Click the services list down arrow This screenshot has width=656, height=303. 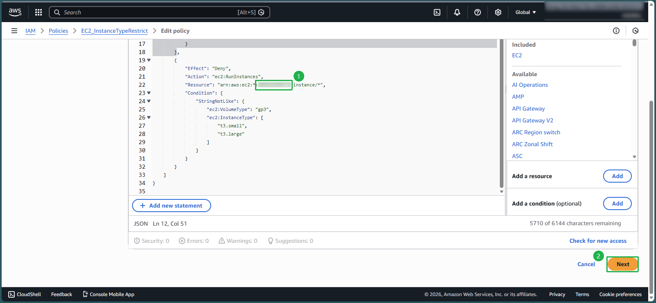pyautogui.click(x=634, y=157)
